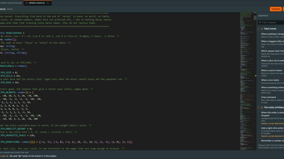Click the code icon on othello-scene.ts tab
This screenshot has width=284, height=159.
(27, 3)
